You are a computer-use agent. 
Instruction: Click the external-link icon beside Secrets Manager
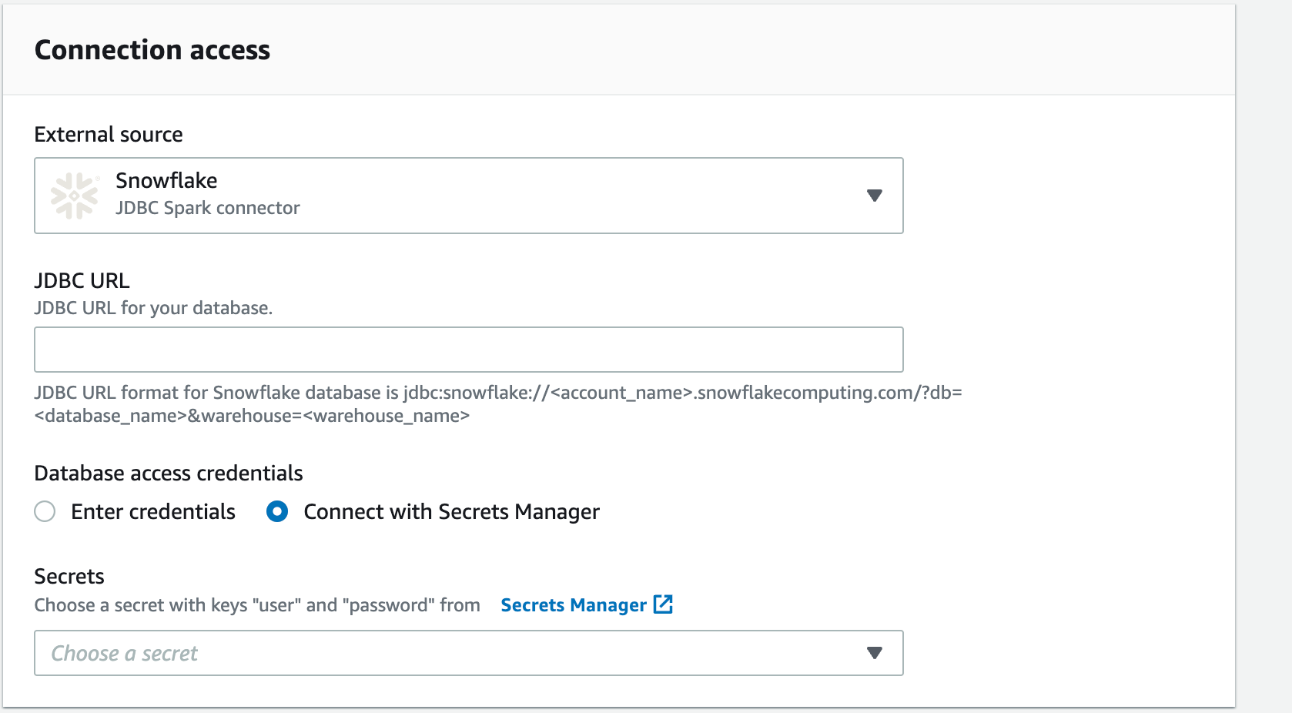[x=663, y=604]
